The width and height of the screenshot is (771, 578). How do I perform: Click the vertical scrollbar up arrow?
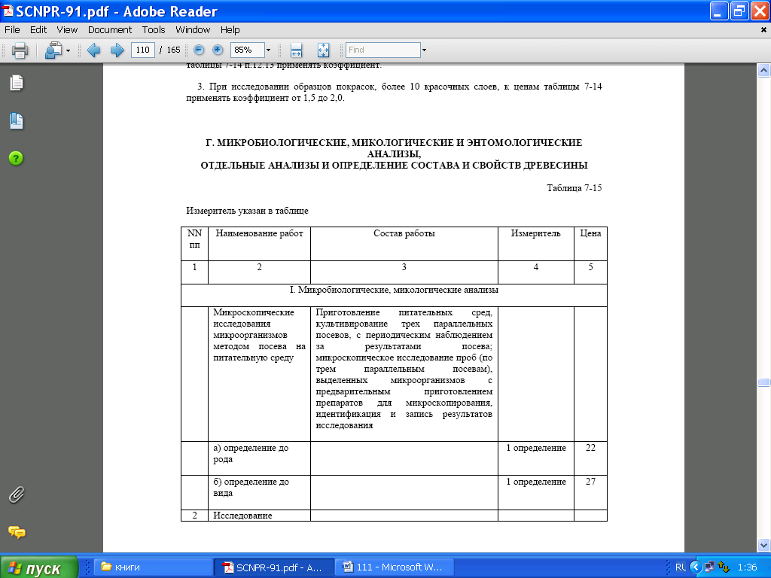[x=763, y=70]
